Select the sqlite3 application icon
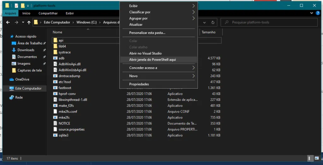This screenshot has height=165, width=323. tap(55, 135)
